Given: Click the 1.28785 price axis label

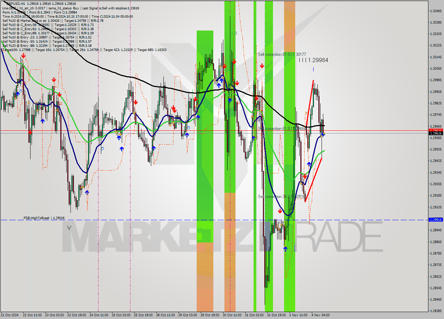Looking at the screenshot, I should pyautogui.click(x=436, y=253).
